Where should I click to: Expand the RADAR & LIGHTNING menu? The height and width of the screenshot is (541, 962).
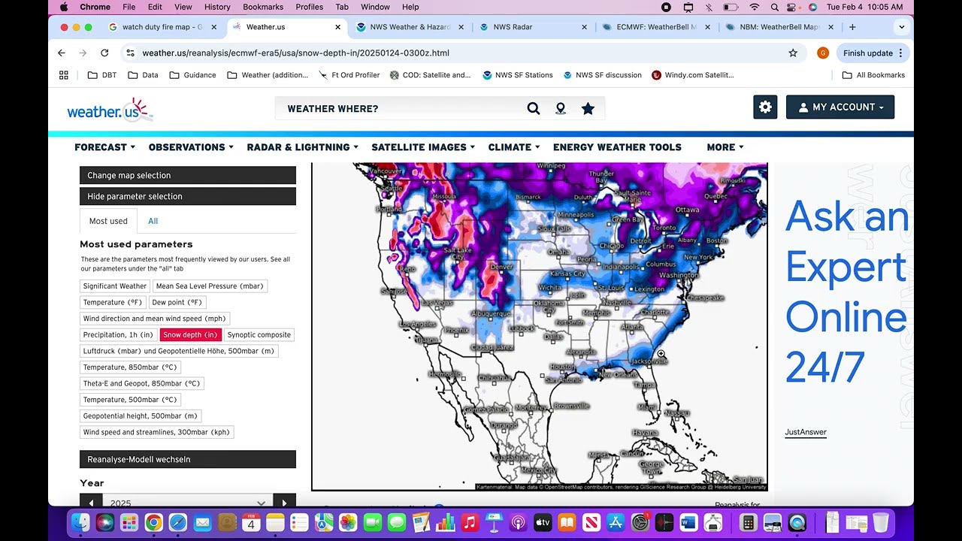coord(303,147)
